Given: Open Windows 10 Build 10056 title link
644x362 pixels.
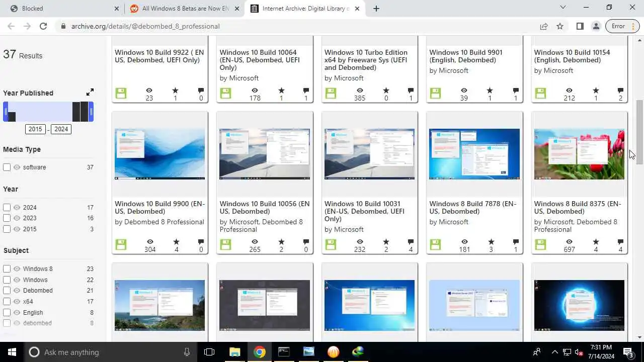Looking at the screenshot, I should tap(265, 208).
